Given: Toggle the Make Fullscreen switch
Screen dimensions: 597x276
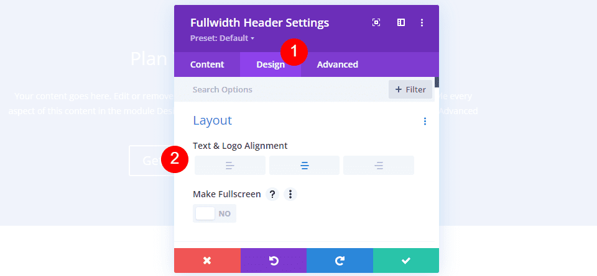Looking at the screenshot, I should (215, 213).
